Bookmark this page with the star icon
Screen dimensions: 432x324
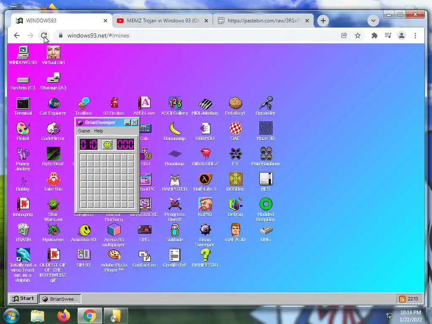[x=358, y=35]
